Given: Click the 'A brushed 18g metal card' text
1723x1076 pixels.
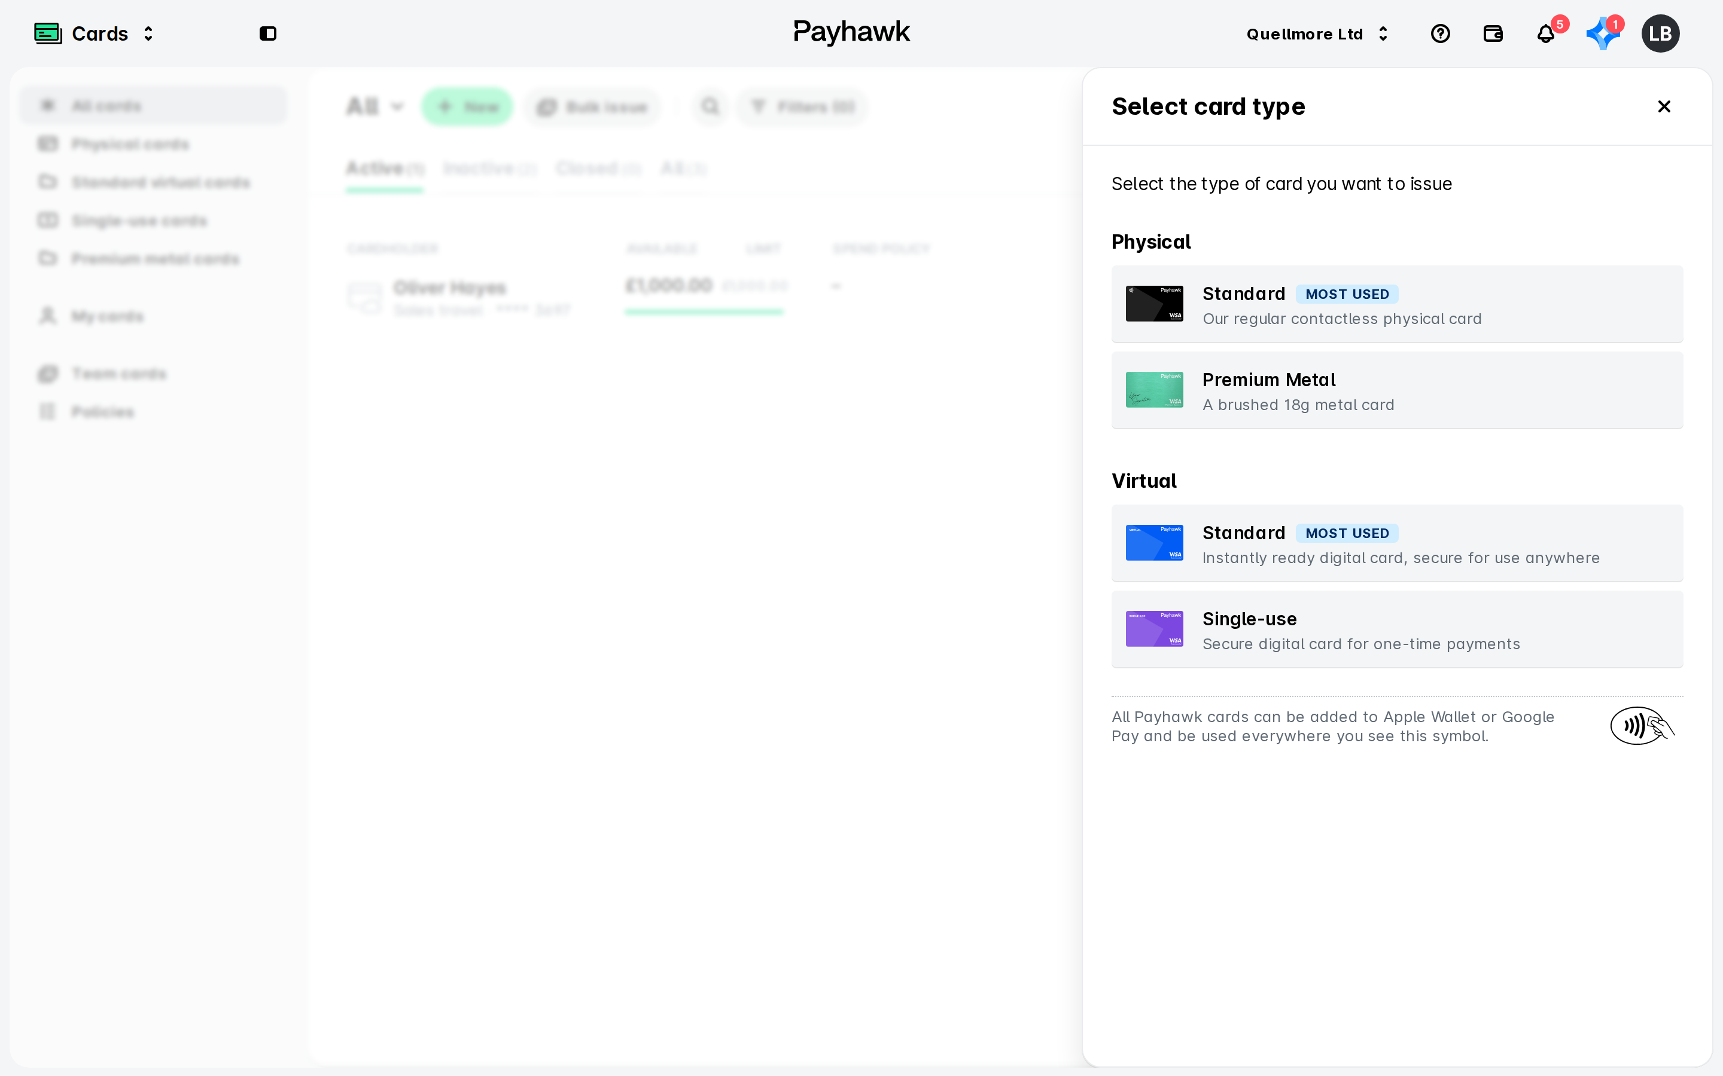Looking at the screenshot, I should pyautogui.click(x=1298, y=405).
